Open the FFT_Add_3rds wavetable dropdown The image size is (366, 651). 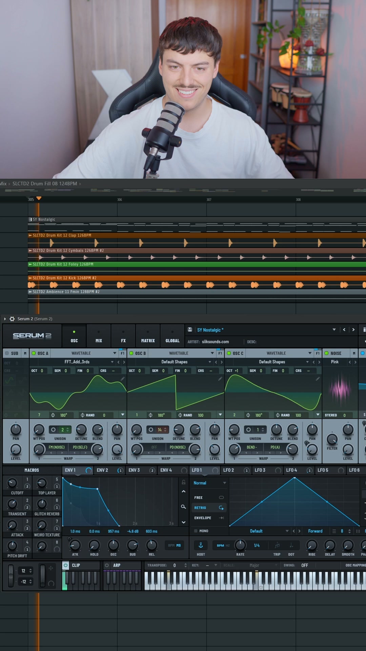pos(112,362)
